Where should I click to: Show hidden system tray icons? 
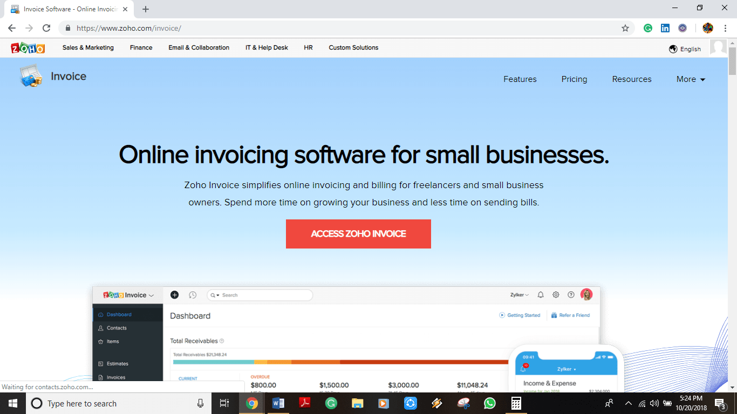click(x=628, y=403)
